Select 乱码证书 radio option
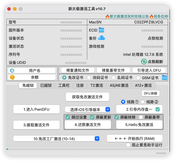 tap(114, 77)
